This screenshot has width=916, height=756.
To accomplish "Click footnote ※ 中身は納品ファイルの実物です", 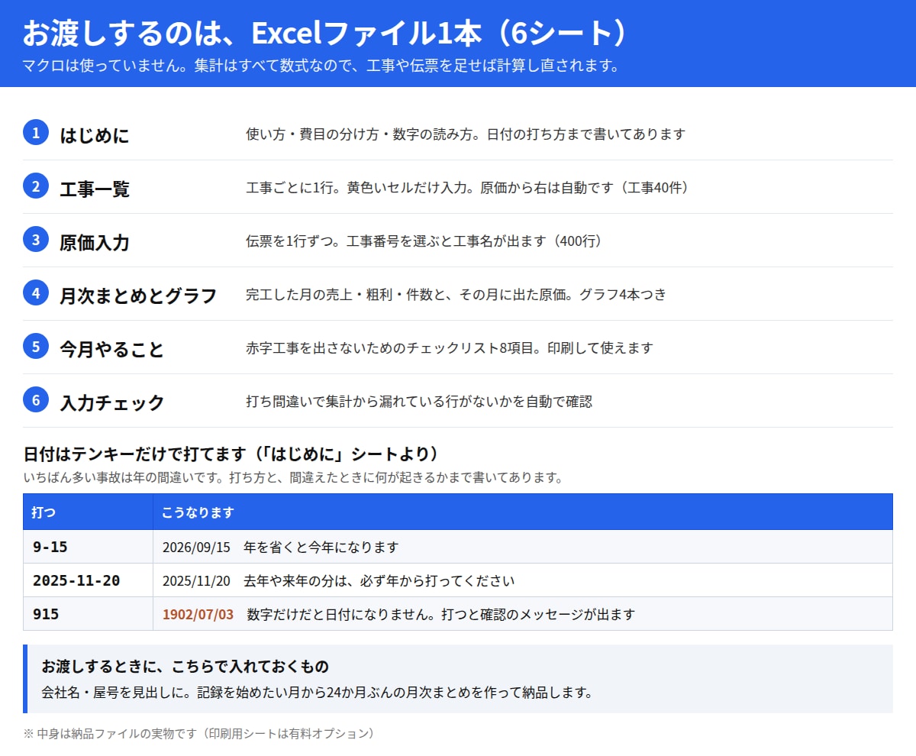I will tap(200, 733).
